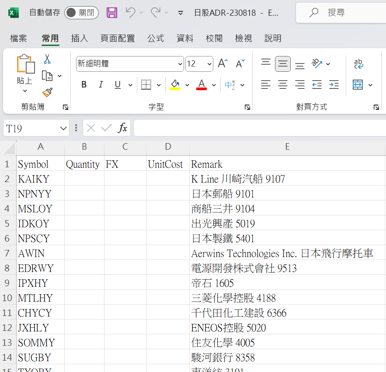The image size is (386, 372).
Task: Open the merge cells dropdown arrow
Action: pyautogui.click(x=370, y=85)
